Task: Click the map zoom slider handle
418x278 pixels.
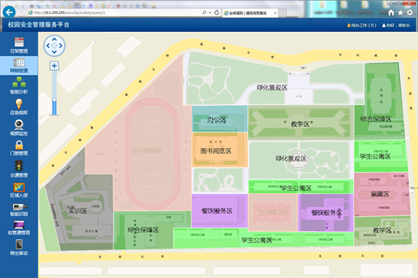Action: pyautogui.click(x=54, y=100)
